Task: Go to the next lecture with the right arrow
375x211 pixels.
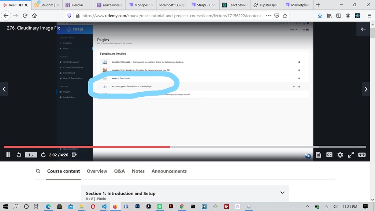Action: pyautogui.click(x=365, y=89)
